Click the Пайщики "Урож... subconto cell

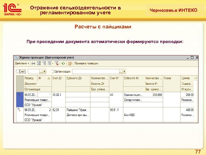pos(78,110)
